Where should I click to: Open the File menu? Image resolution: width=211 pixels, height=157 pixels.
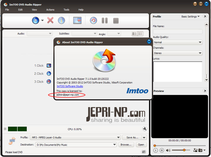click(x=7, y=10)
